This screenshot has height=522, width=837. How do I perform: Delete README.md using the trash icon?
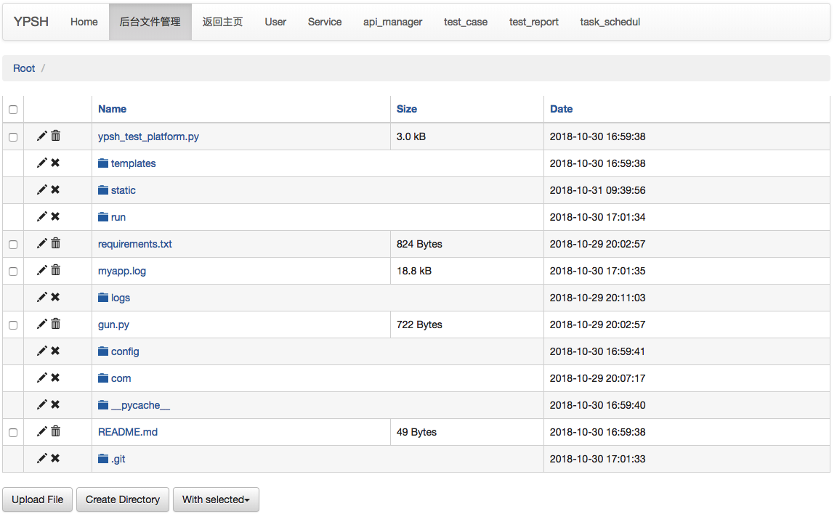[x=55, y=431]
